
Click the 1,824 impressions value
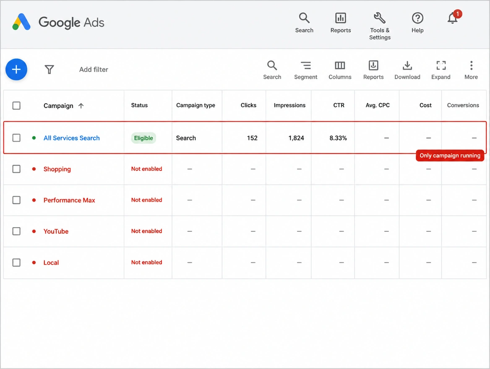296,138
